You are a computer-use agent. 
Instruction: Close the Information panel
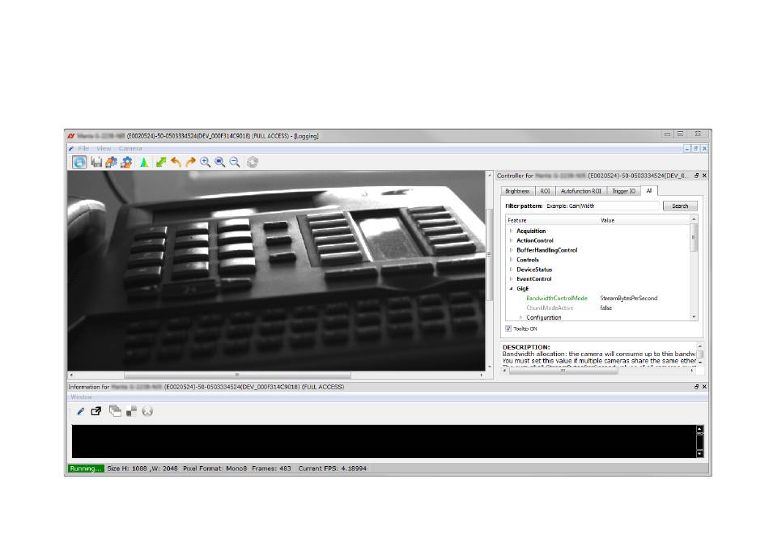point(704,387)
